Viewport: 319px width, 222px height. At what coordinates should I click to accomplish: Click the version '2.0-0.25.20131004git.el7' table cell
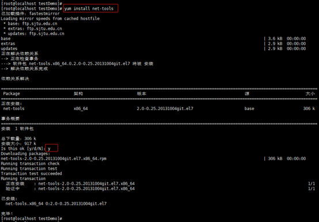165,108
